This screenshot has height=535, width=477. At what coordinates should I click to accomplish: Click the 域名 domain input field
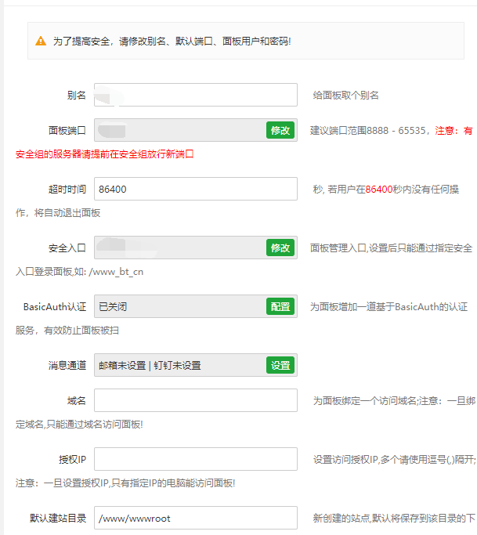(196, 400)
